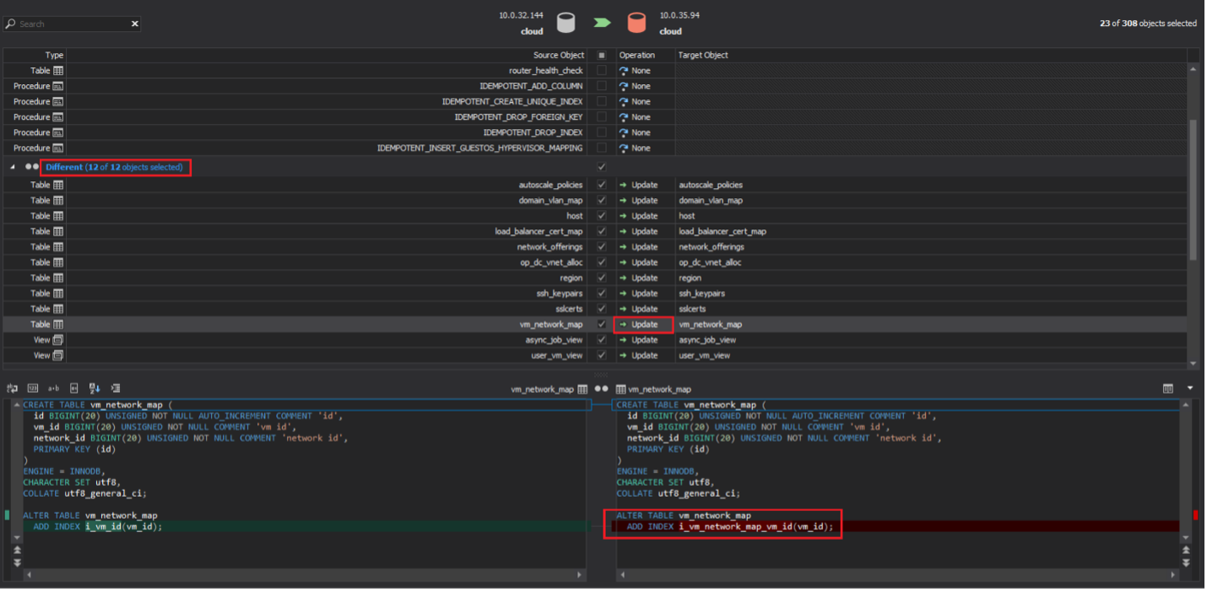Click the indent lines toolbar icon
This screenshot has height=592, width=1207.
116,389
